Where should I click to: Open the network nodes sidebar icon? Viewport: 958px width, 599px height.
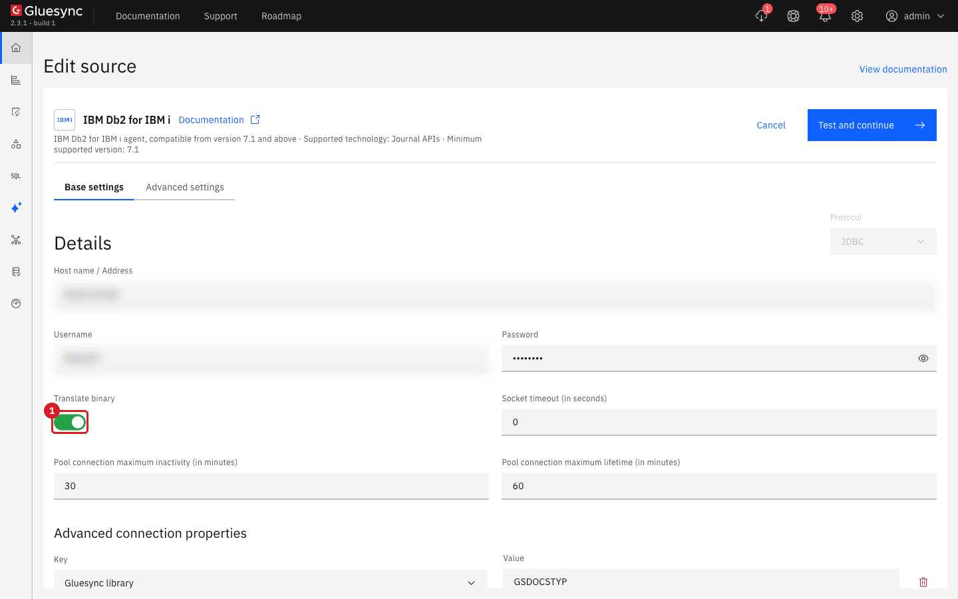click(16, 240)
